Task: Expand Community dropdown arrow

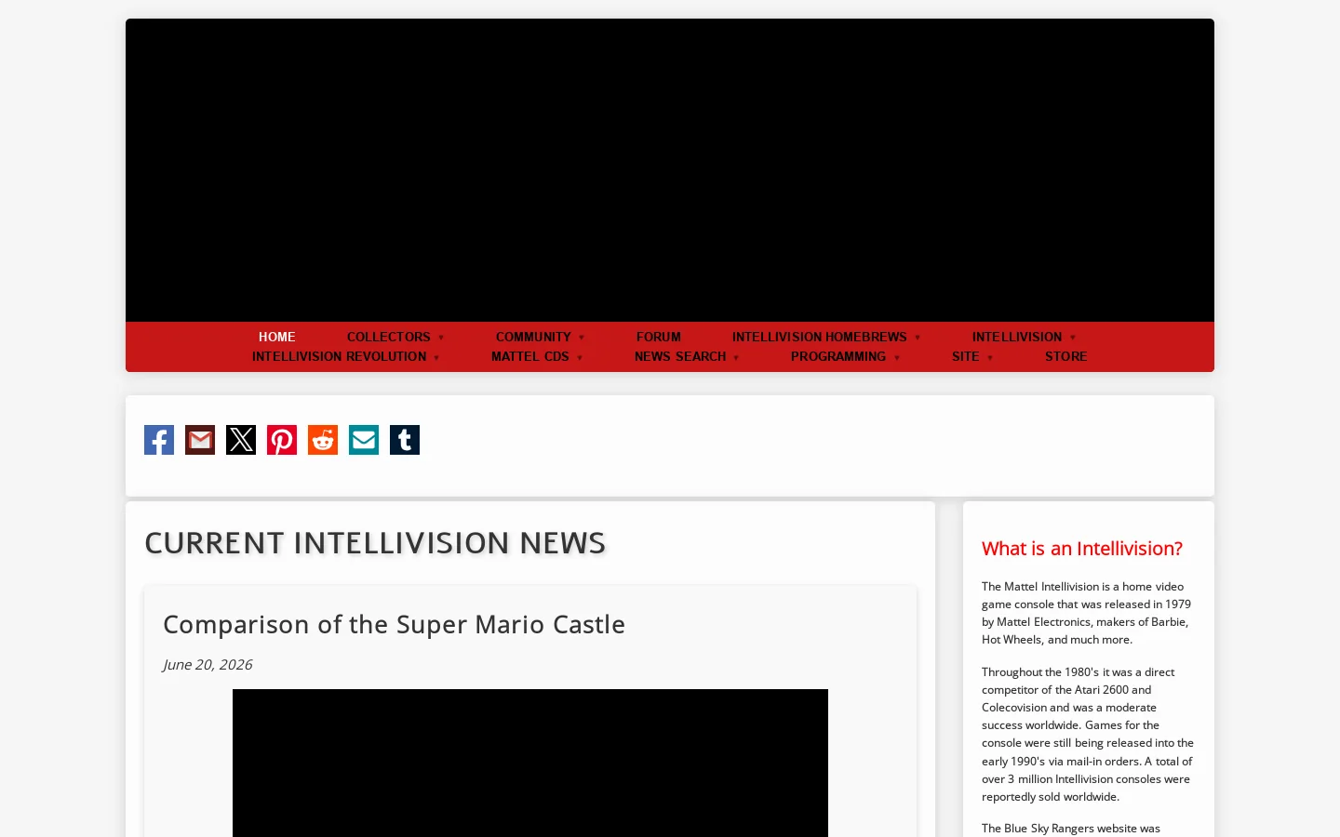Action: click(x=582, y=338)
